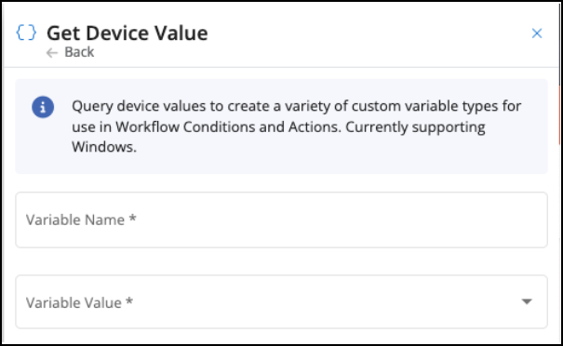Click the left arrow beside Back
This screenshot has width=563, height=346.
pyautogui.click(x=52, y=53)
